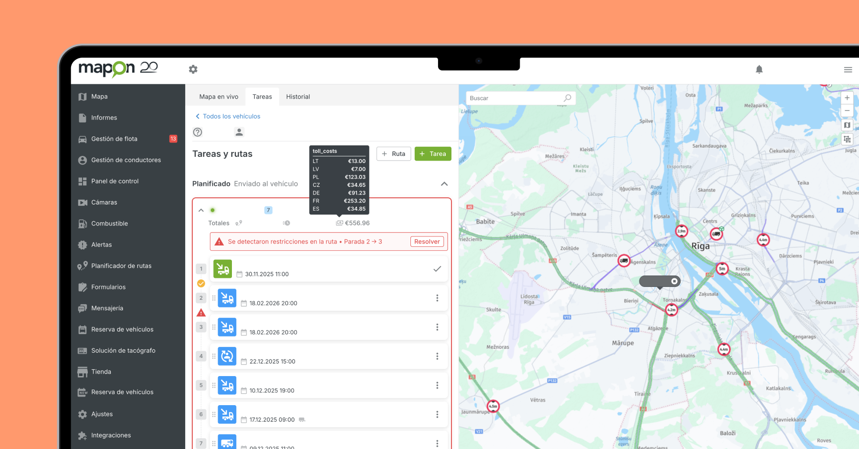Open options menu for 10.12.2025 19:00 task
The height and width of the screenshot is (449, 859).
coord(437,385)
